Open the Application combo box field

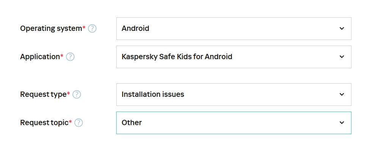click(227, 57)
